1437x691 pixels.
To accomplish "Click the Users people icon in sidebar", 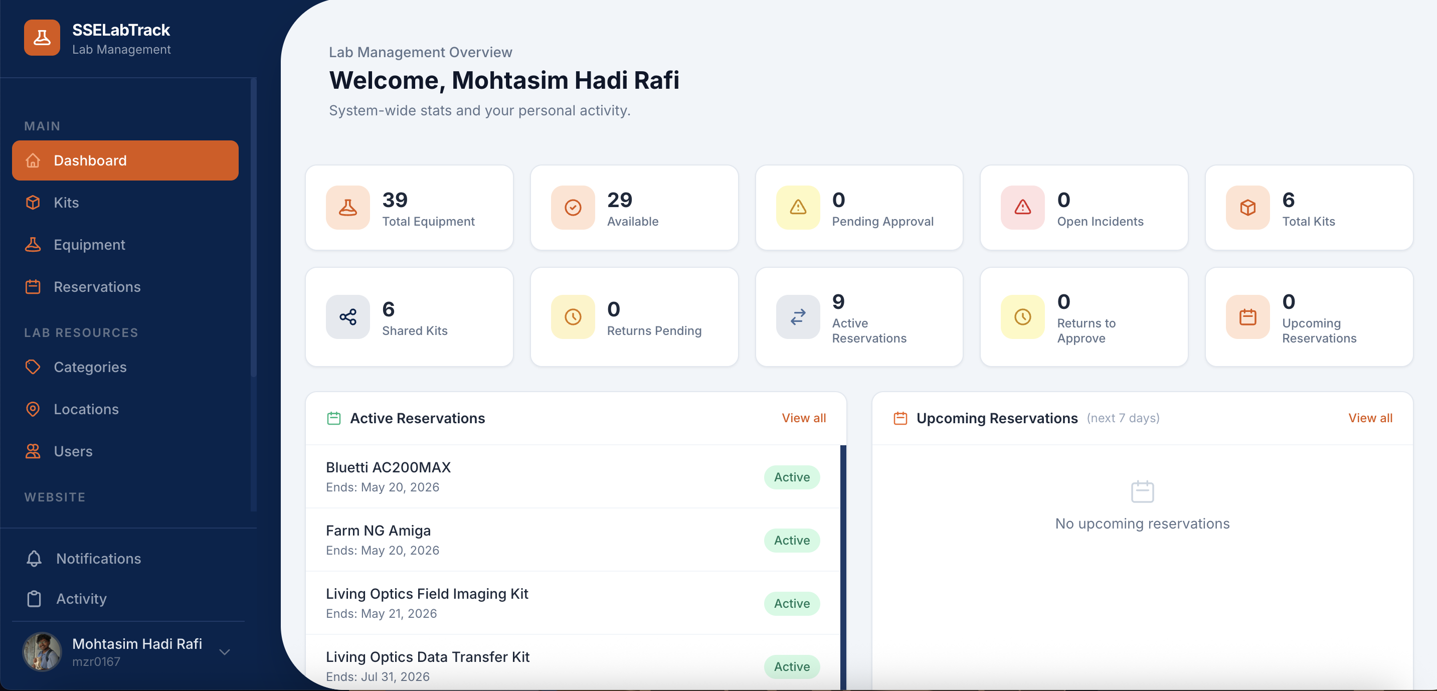I will tap(33, 451).
